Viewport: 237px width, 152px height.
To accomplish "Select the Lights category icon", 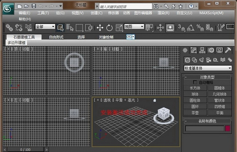I will point(201,60).
